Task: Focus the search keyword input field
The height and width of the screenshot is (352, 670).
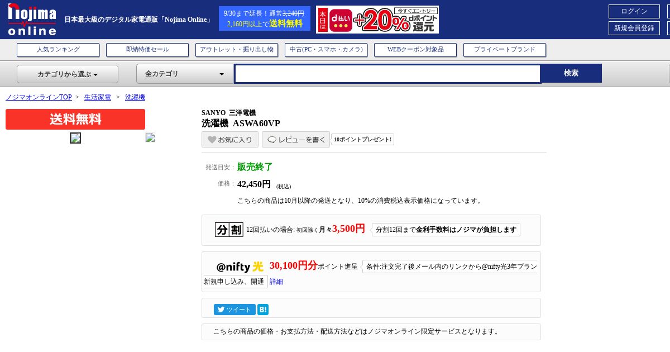Action: pos(387,74)
